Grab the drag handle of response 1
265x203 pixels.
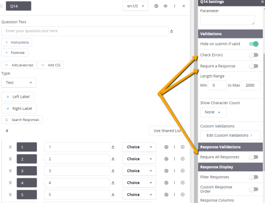click(10, 147)
